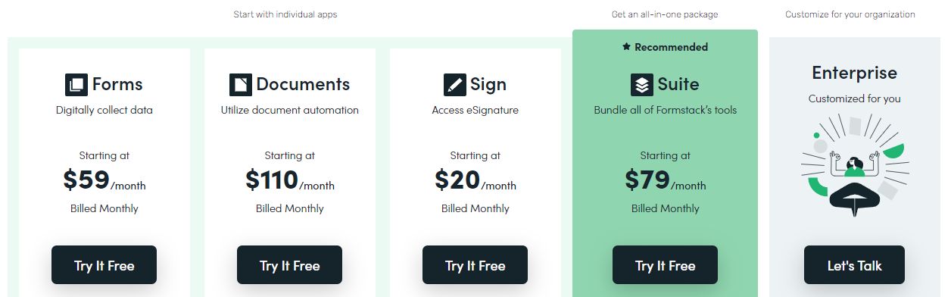
Task: Click the Documents page icon
Action: pyautogui.click(x=241, y=84)
